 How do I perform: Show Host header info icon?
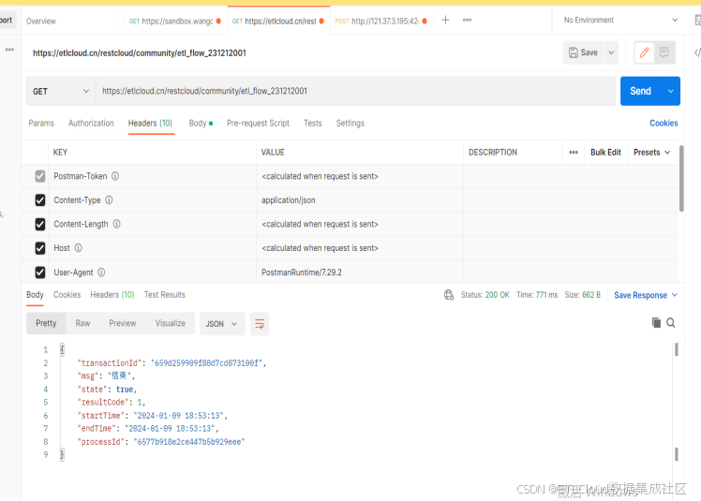point(78,248)
